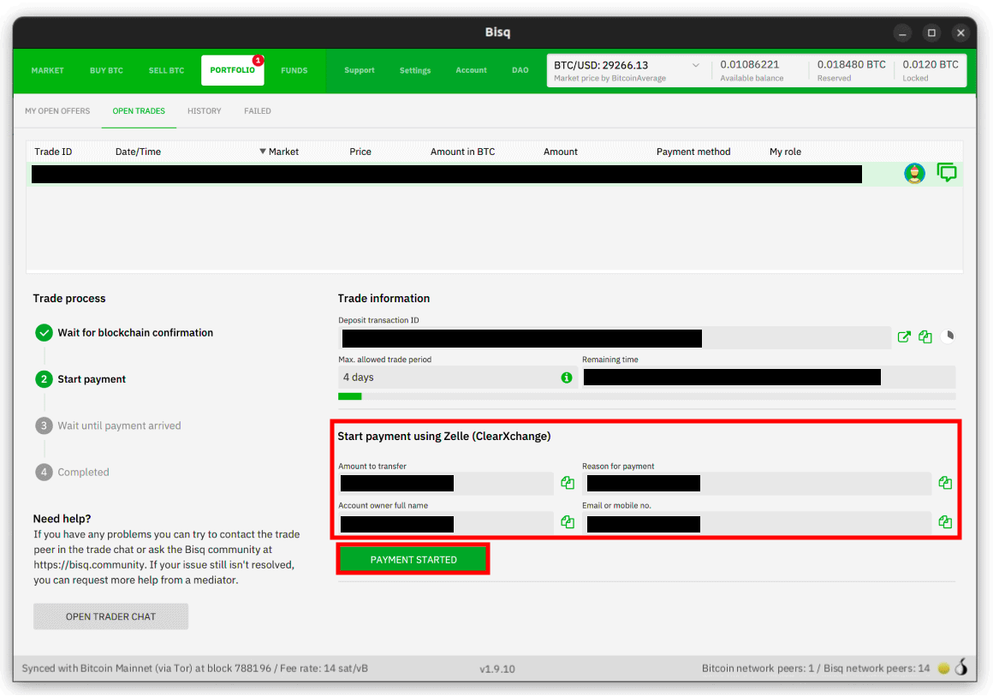Click the My role column header
The height and width of the screenshot is (696, 993).
point(785,152)
